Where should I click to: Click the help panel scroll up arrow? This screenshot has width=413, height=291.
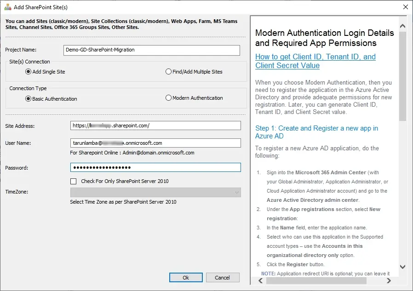click(x=402, y=26)
